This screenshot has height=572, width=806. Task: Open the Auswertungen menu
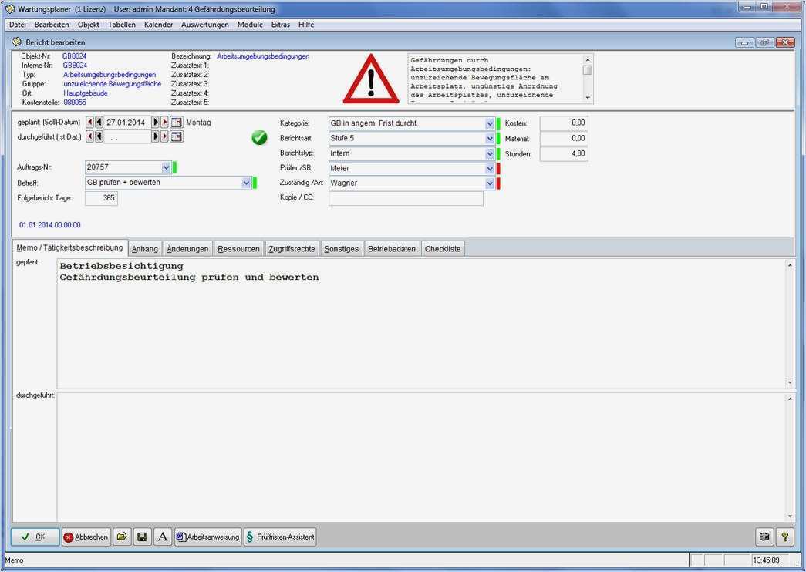click(x=204, y=24)
